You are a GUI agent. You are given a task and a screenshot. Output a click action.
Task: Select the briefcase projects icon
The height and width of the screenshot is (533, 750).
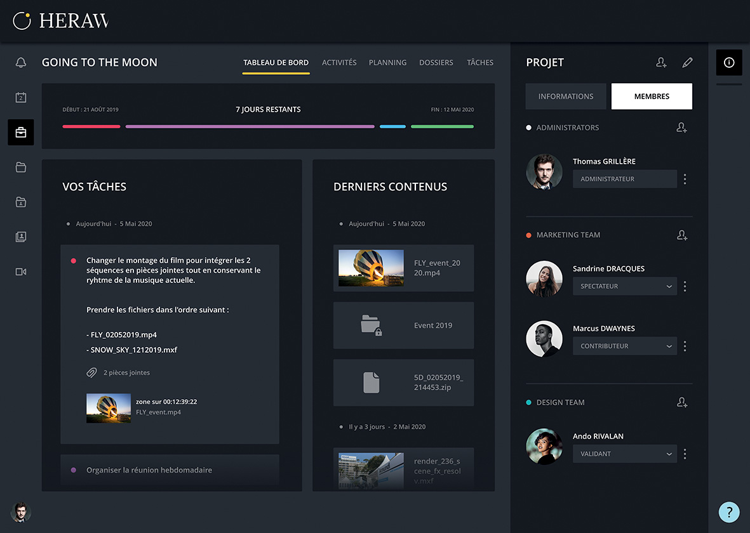click(x=21, y=133)
